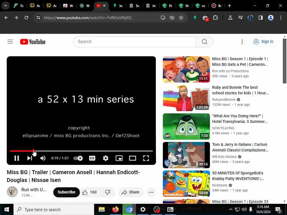Subscribe to the Run with Us channel
This screenshot has height=215, width=287.
(x=66, y=192)
